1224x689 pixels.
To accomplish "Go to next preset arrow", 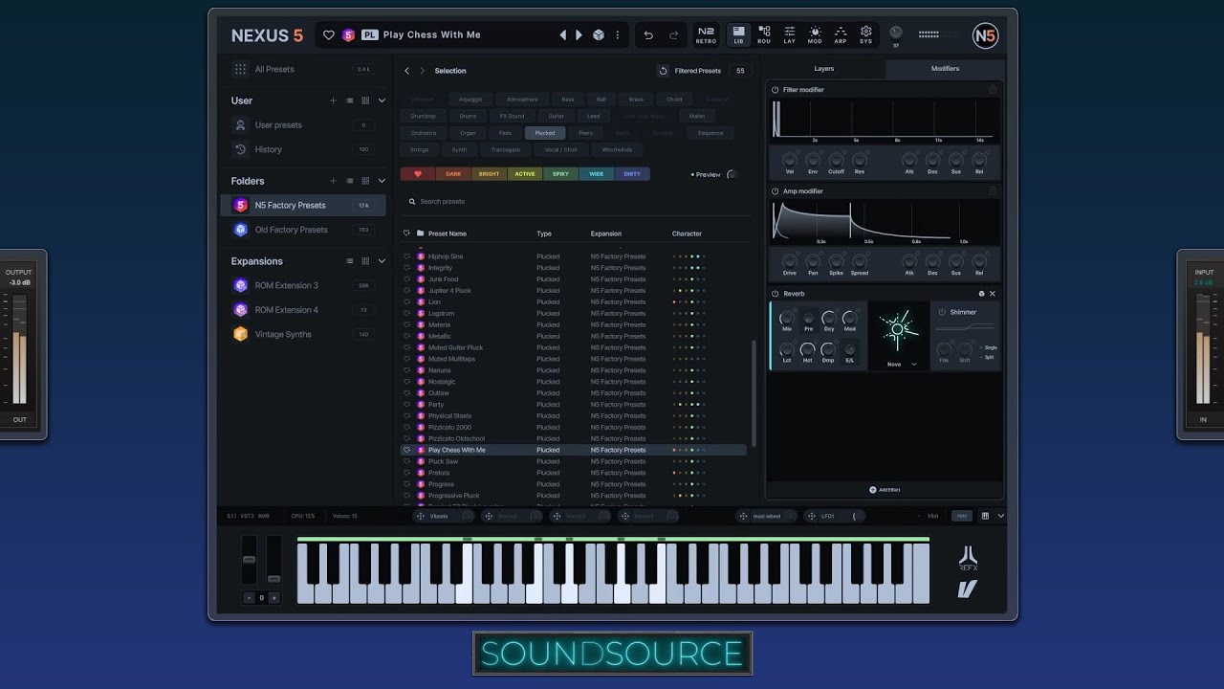I will [x=579, y=35].
